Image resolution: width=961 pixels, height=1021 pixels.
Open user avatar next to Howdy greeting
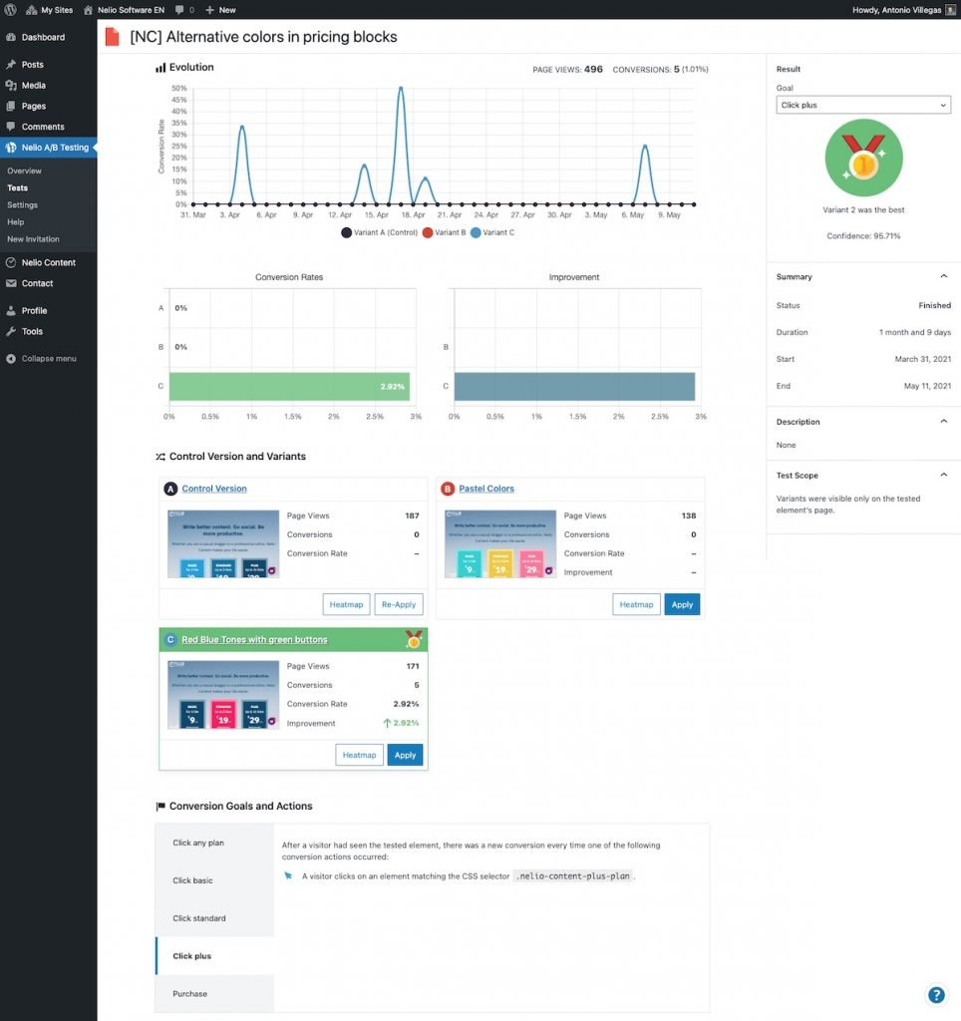click(950, 10)
